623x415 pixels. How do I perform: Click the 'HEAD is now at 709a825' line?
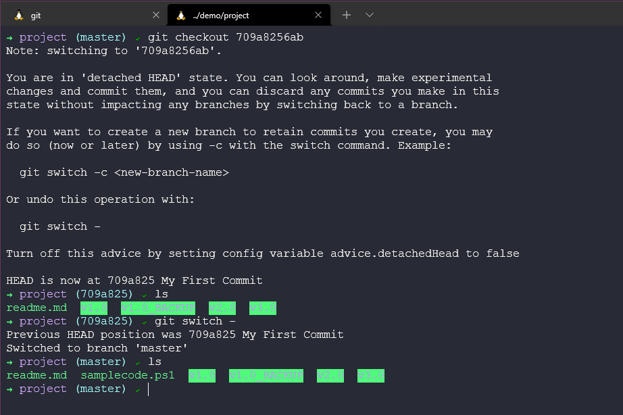tap(134, 280)
